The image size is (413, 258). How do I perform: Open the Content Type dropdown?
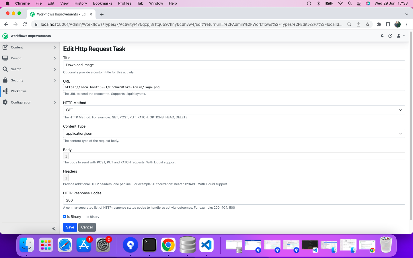click(x=234, y=134)
